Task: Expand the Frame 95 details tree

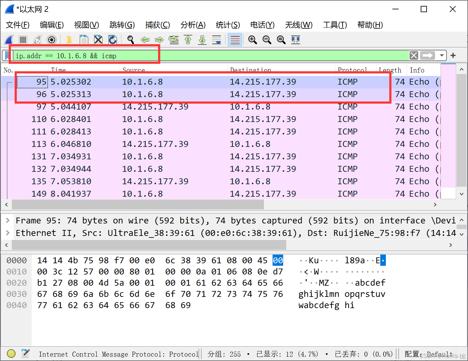Action: point(8,220)
